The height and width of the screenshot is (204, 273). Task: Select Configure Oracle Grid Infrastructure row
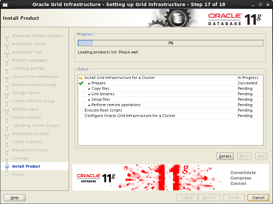point(171,116)
